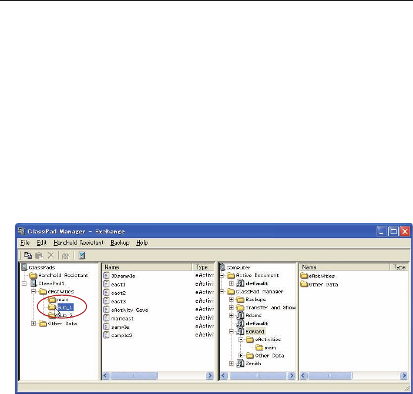This screenshot has height=394, width=413.
Task: Click the eActivity Save file icon
Action: [106, 309]
